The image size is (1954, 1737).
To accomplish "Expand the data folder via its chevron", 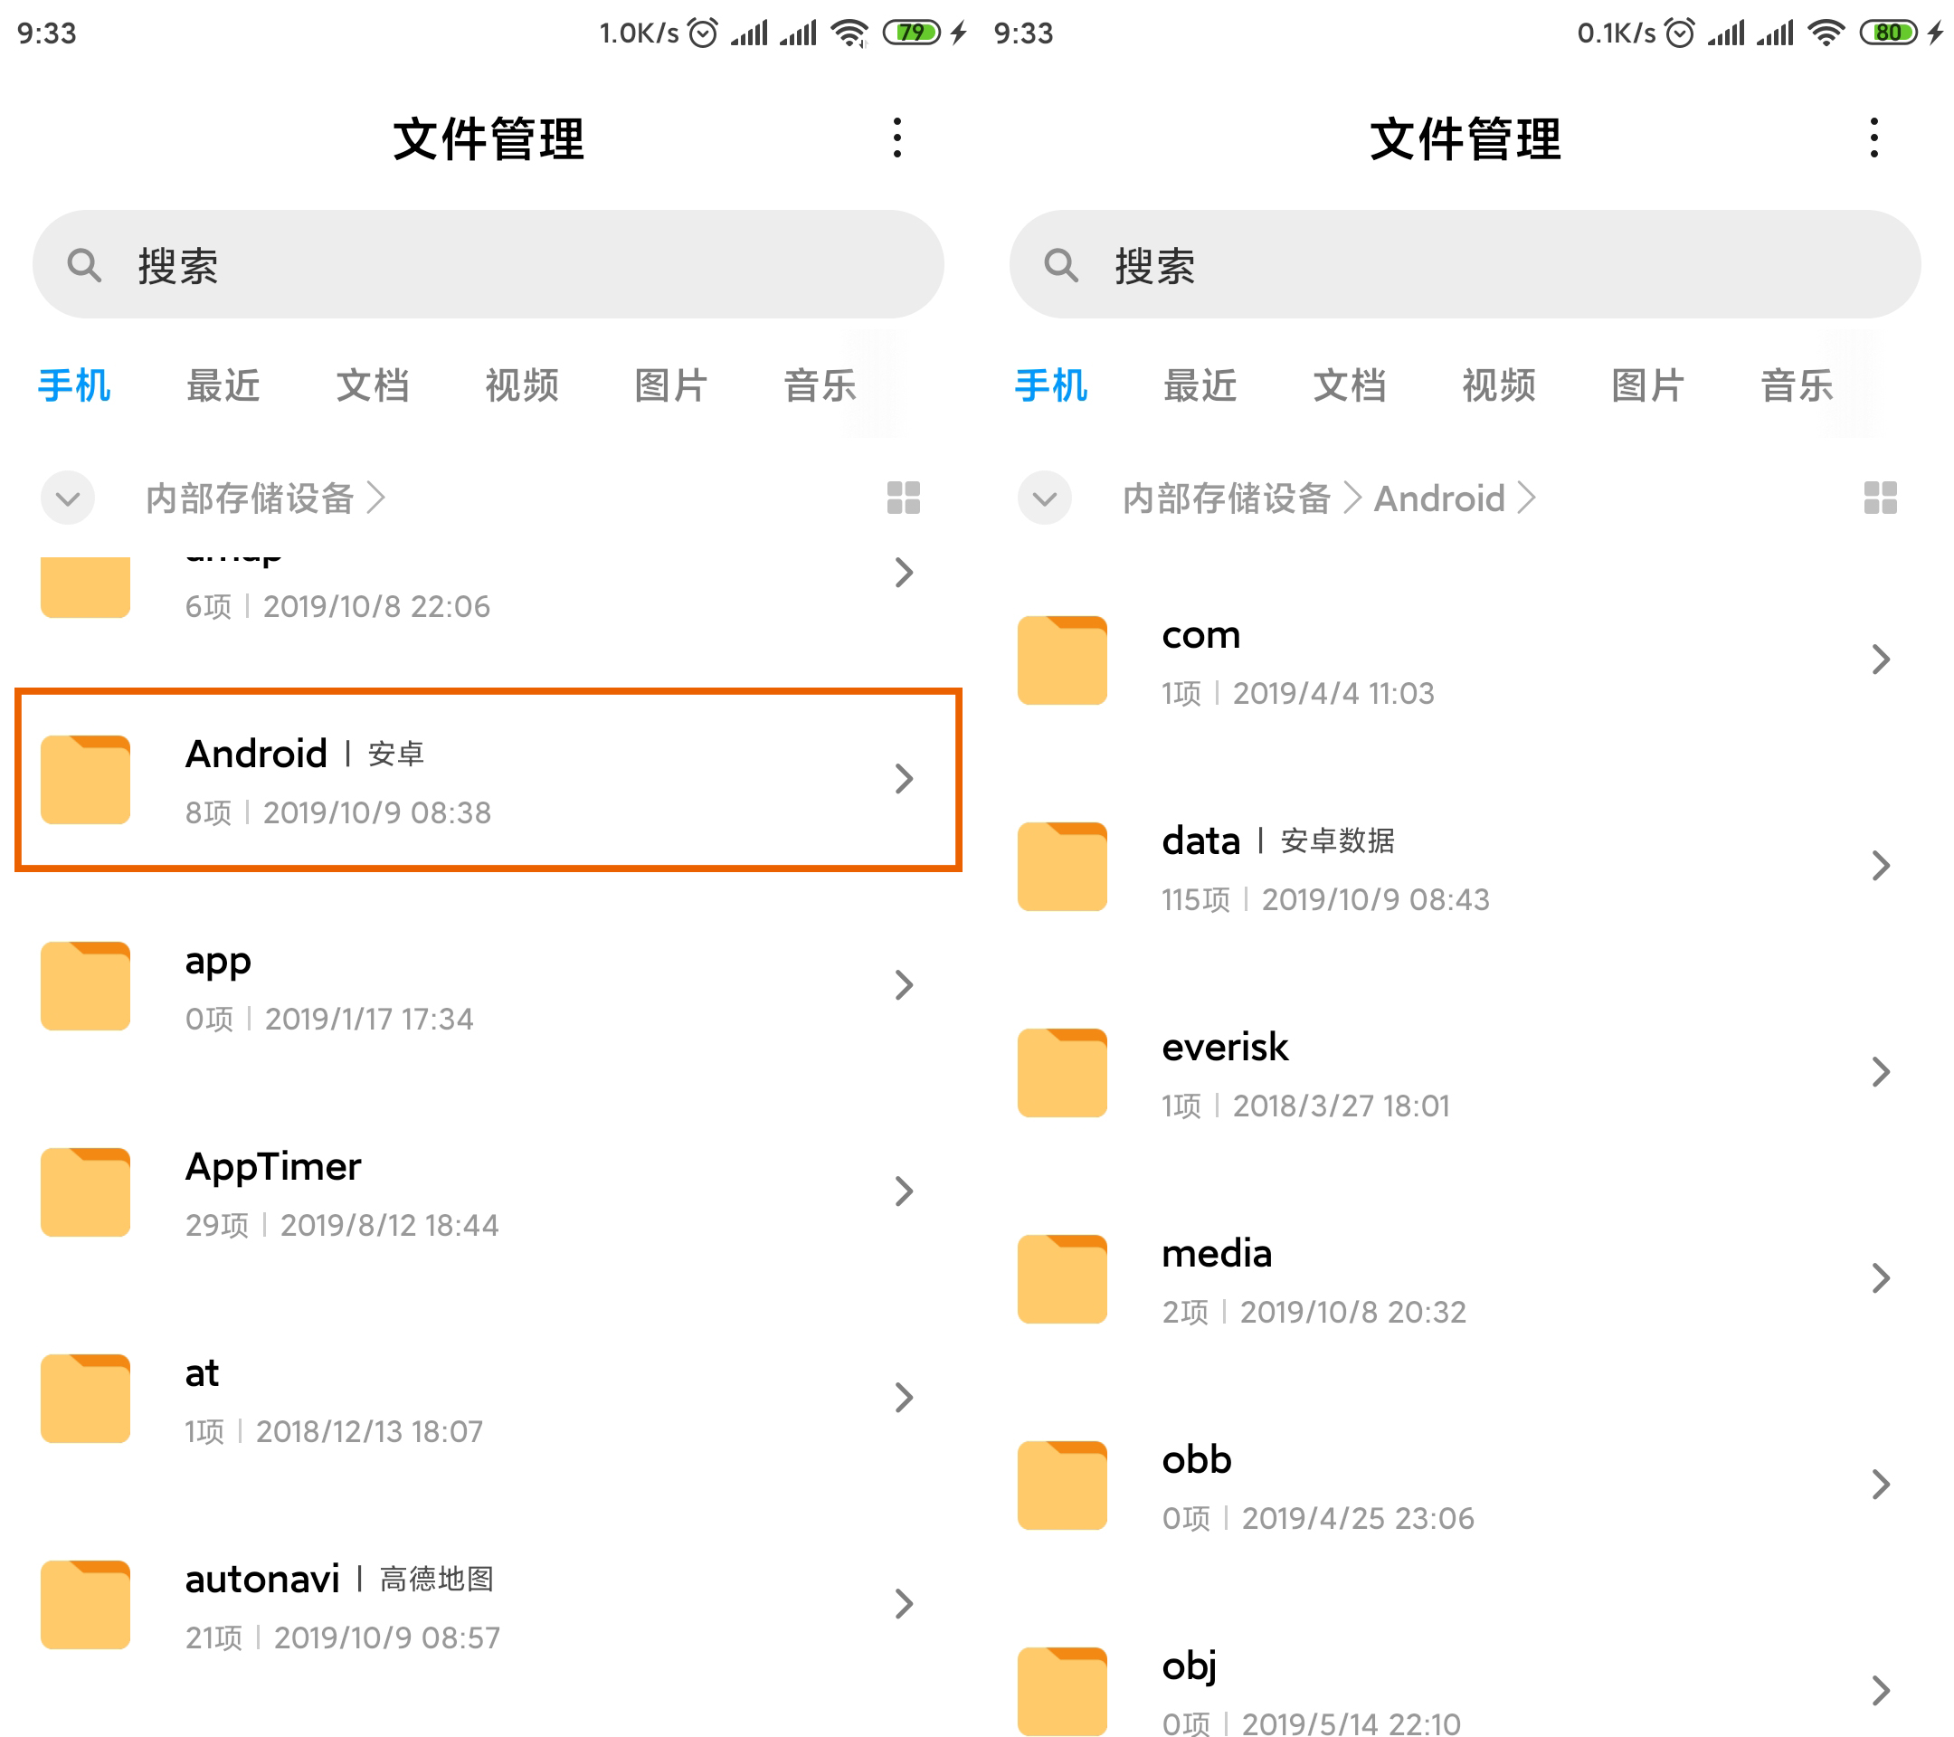I will (1882, 866).
